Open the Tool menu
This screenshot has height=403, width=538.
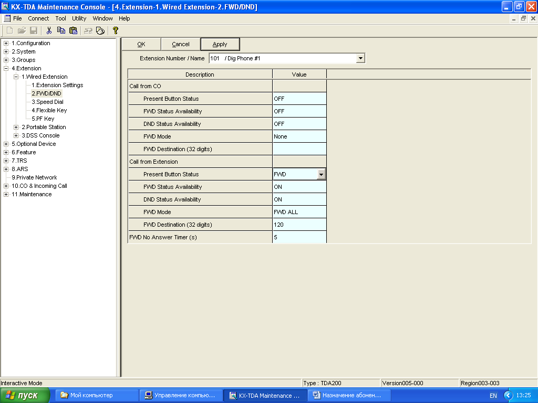point(61,18)
